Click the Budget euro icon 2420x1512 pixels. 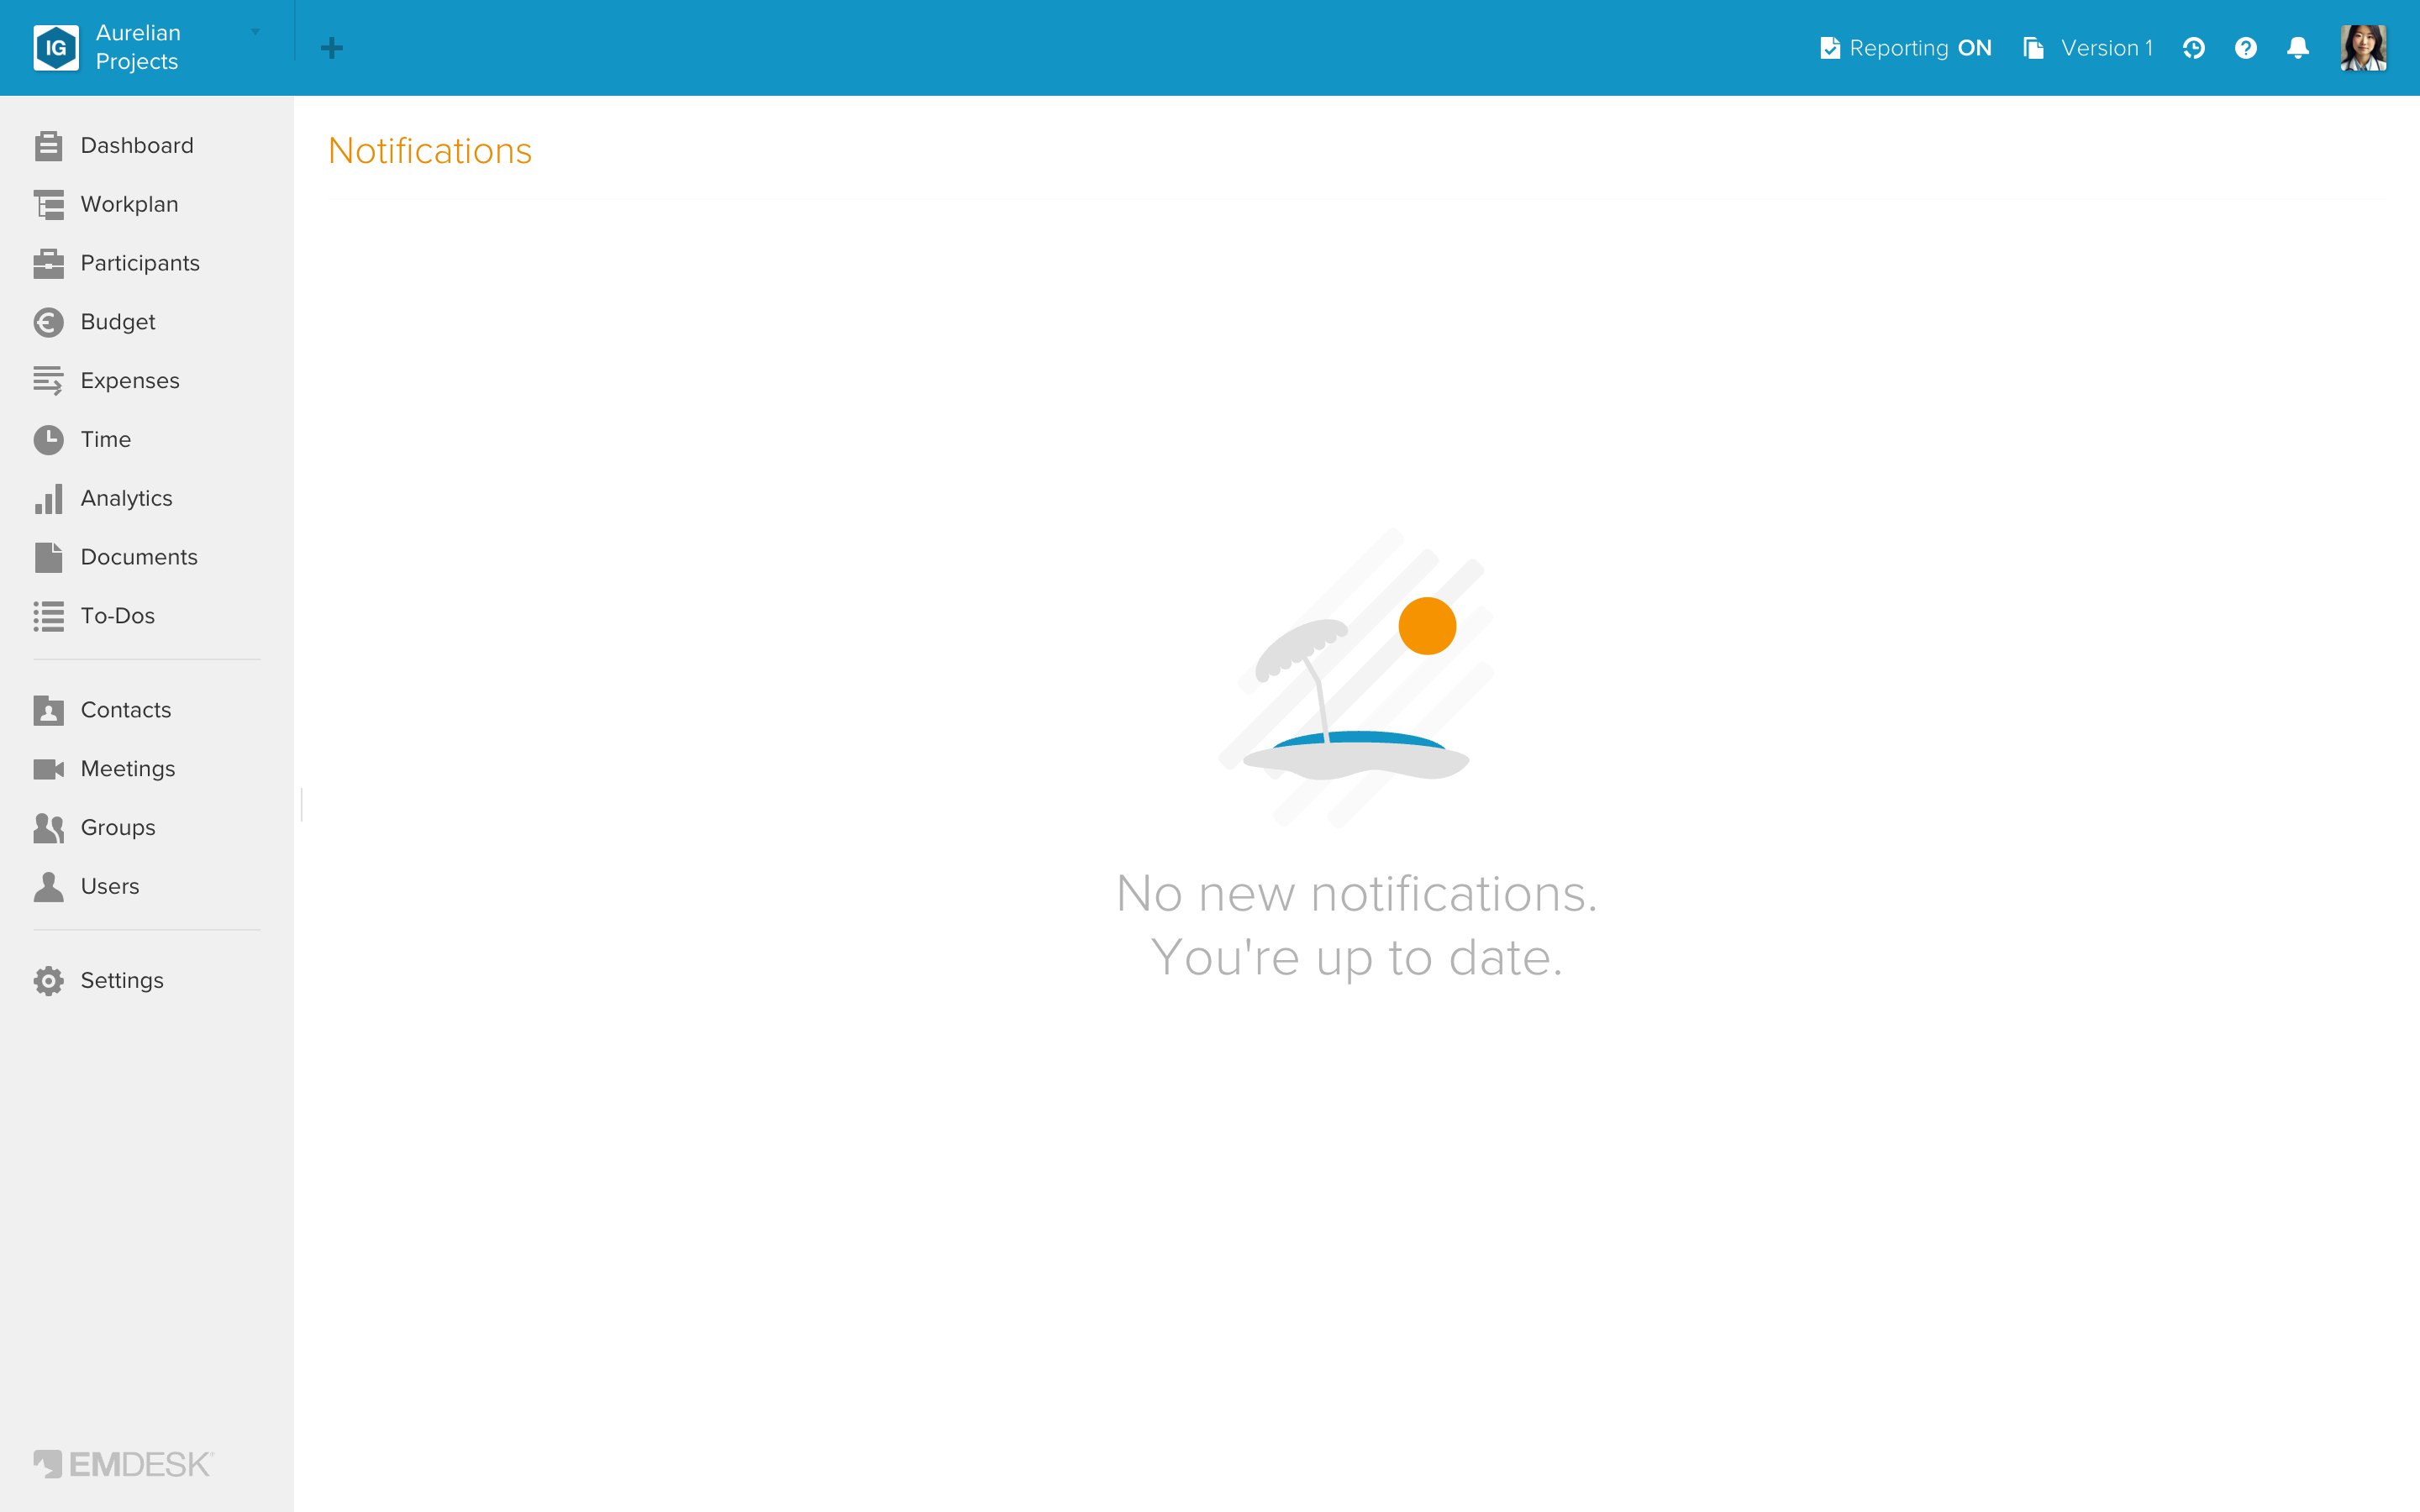coord(48,322)
